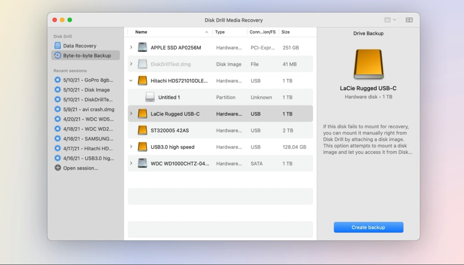Expand the DiskDrillTest.dmg row

[131, 64]
